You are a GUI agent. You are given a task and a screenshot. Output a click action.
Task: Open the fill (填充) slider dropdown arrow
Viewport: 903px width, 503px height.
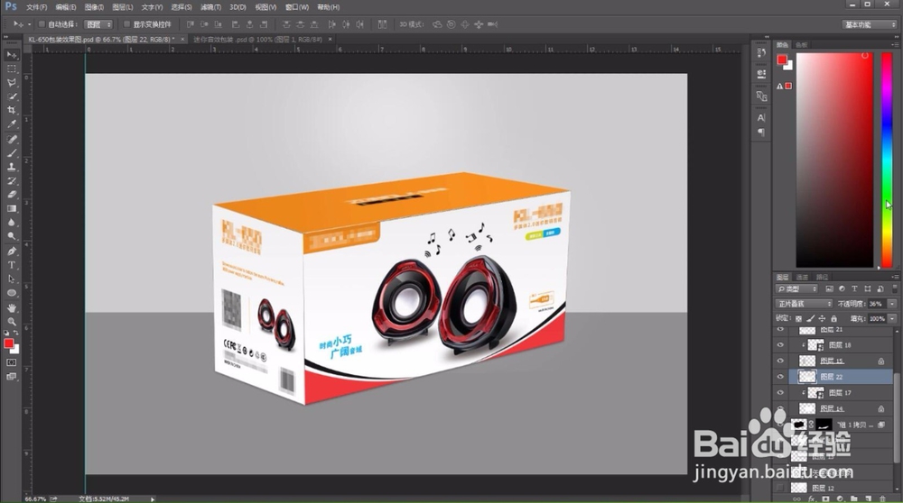(x=892, y=318)
